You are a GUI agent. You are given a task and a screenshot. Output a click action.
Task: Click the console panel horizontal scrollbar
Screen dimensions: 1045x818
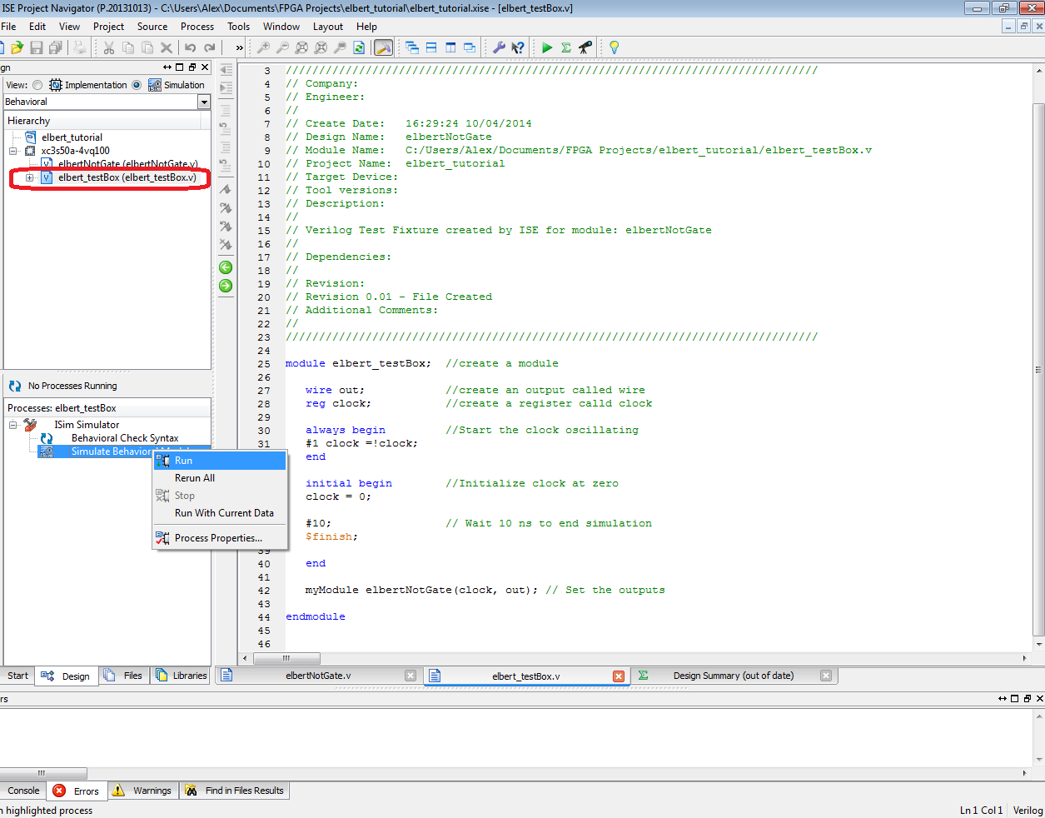(42, 773)
